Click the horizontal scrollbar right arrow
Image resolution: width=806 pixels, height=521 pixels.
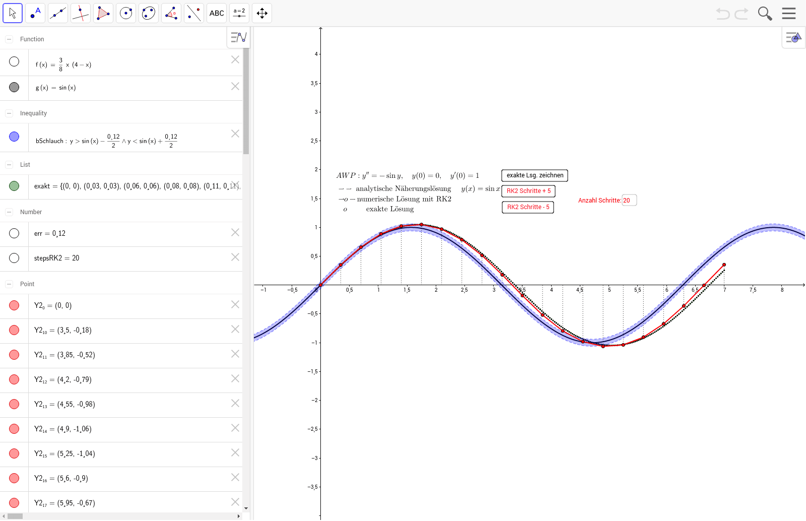[x=239, y=516]
